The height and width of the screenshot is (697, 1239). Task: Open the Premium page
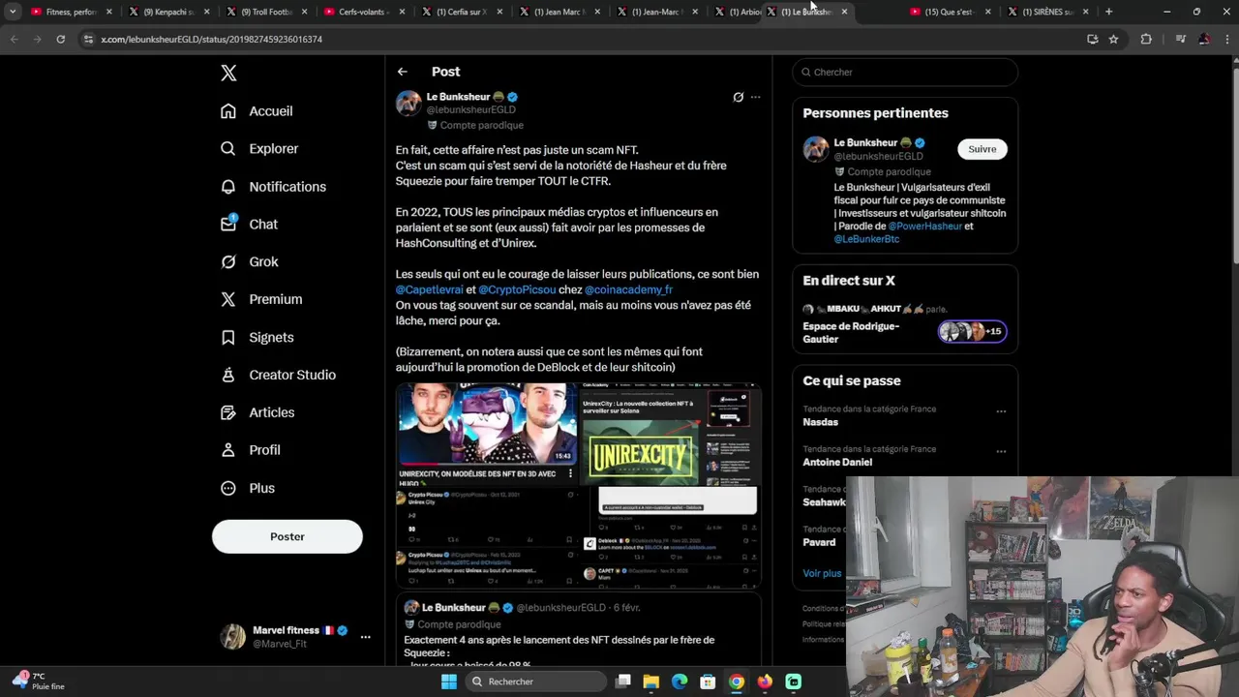point(261,299)
